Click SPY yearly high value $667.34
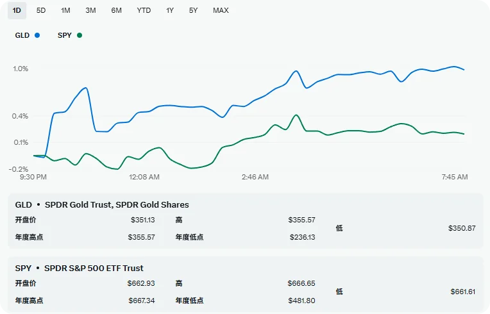 141,300
